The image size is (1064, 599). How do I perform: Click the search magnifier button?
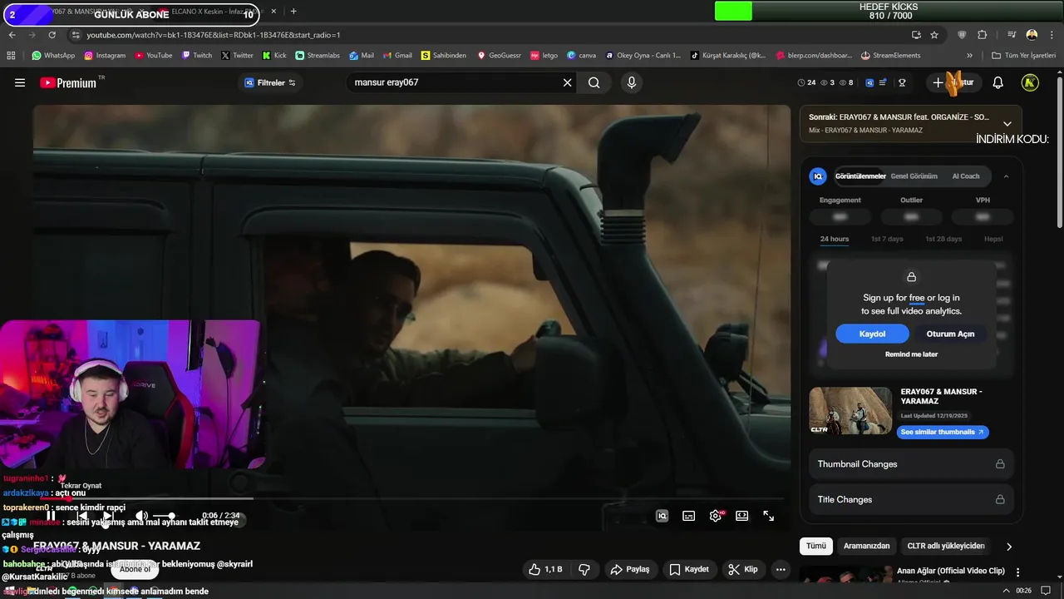click(x=594, y=82)
